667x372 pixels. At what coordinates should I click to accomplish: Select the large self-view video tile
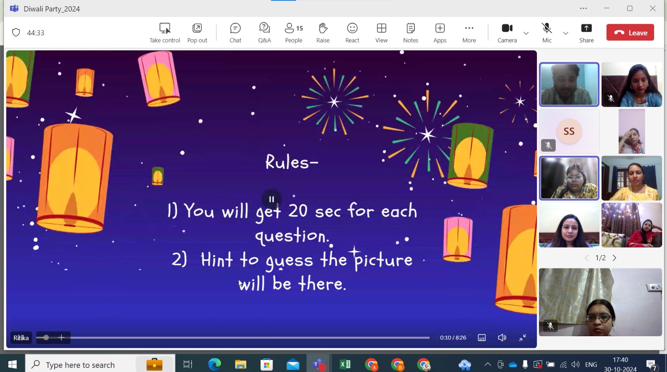pos(600,302)
